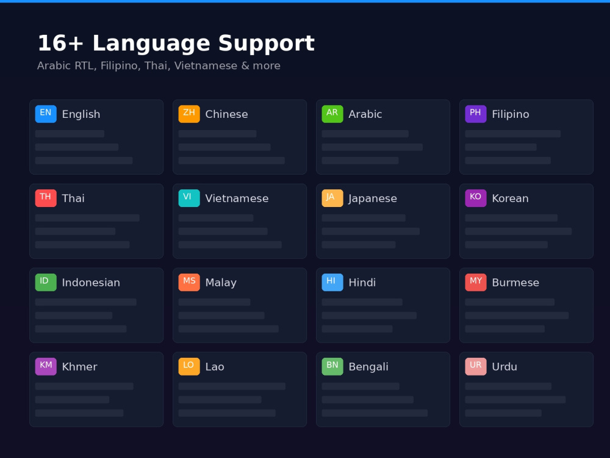Click the 16+ Language Support heading
Viewport: 610px width, 458px height.
[176, 43]
